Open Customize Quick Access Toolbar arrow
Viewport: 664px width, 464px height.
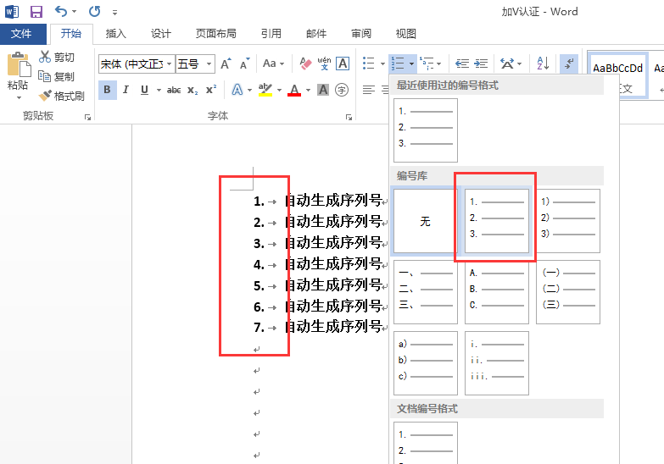click(x=114, y=12)
